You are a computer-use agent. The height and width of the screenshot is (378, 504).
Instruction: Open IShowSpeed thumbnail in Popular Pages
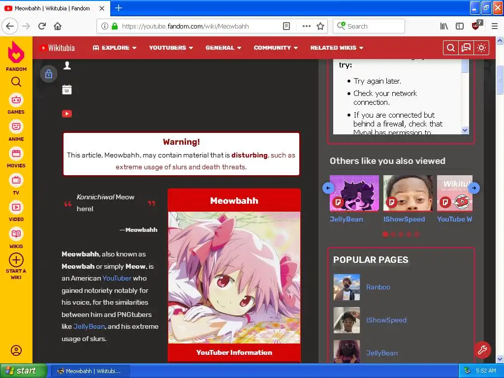tap(346, 320)
